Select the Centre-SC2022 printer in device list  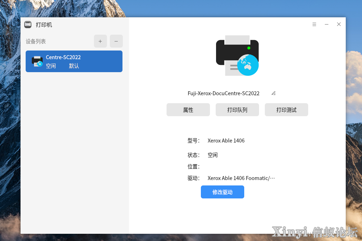[74, 61]
